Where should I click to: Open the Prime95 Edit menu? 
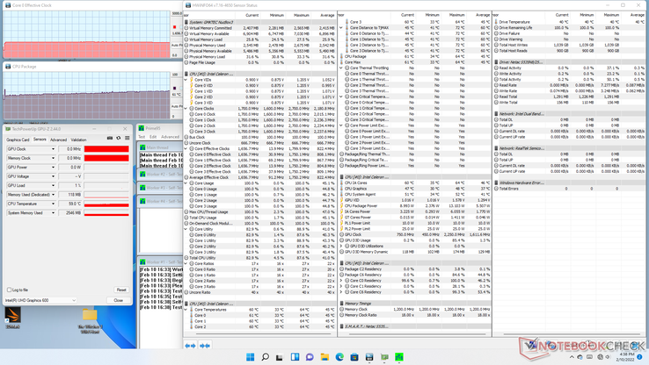click(153, 137)
